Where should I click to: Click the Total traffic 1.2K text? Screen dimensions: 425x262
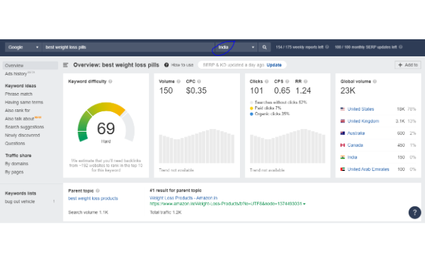pos(165,212)
